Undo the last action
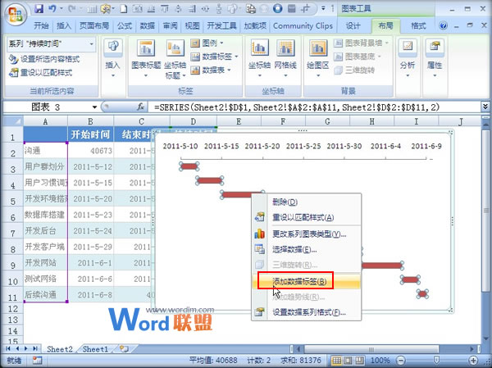The height and width of the screenshot is (368, 492). click(52, 8)
